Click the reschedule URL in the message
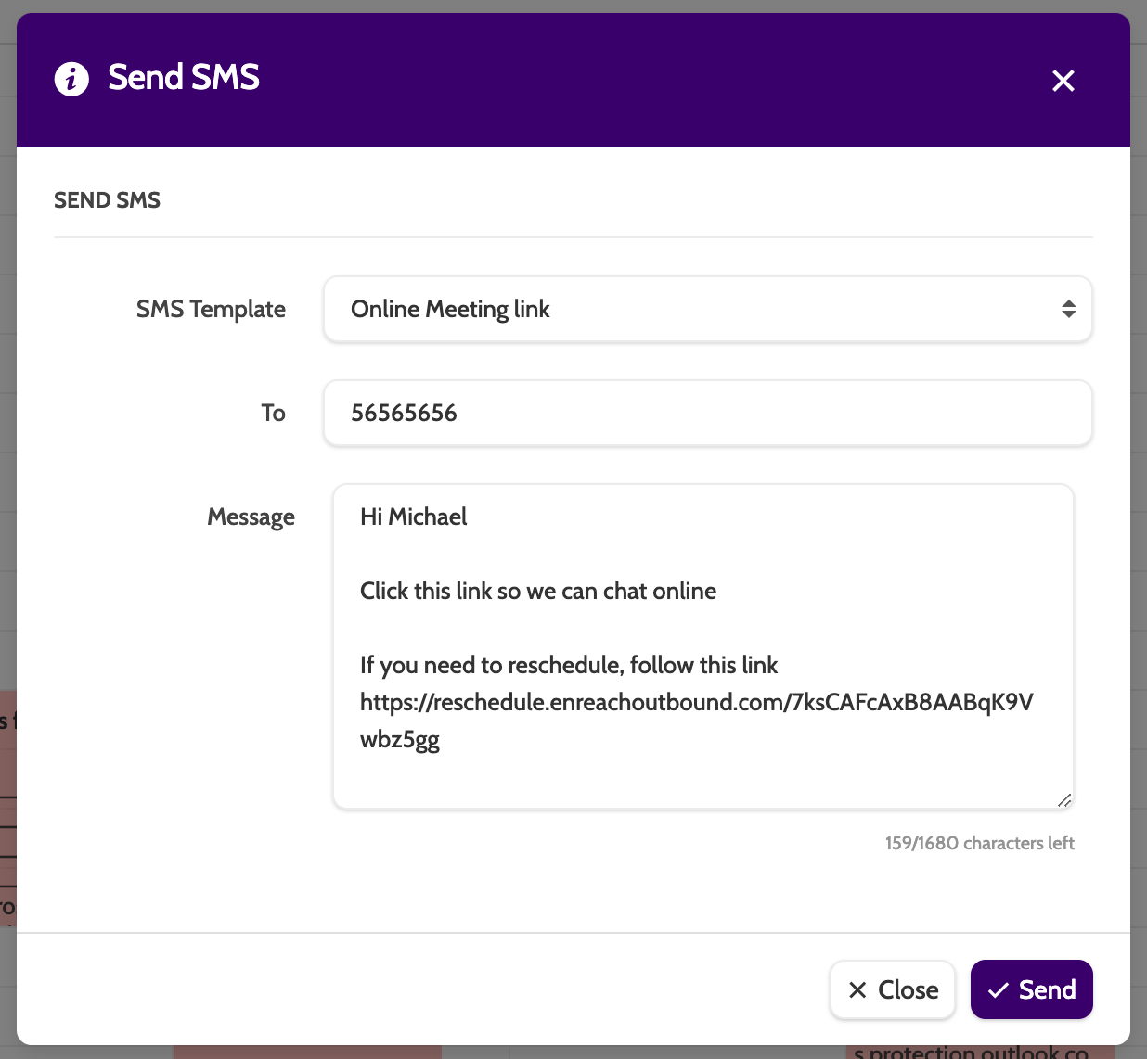 coord(696,703)
